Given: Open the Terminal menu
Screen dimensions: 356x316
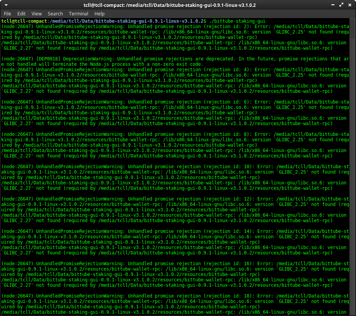Looking at the screenshot, I should coord(79,13).
